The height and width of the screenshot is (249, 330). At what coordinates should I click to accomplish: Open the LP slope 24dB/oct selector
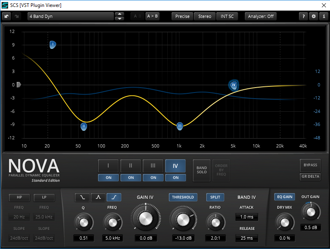click(x=44, y=238)
